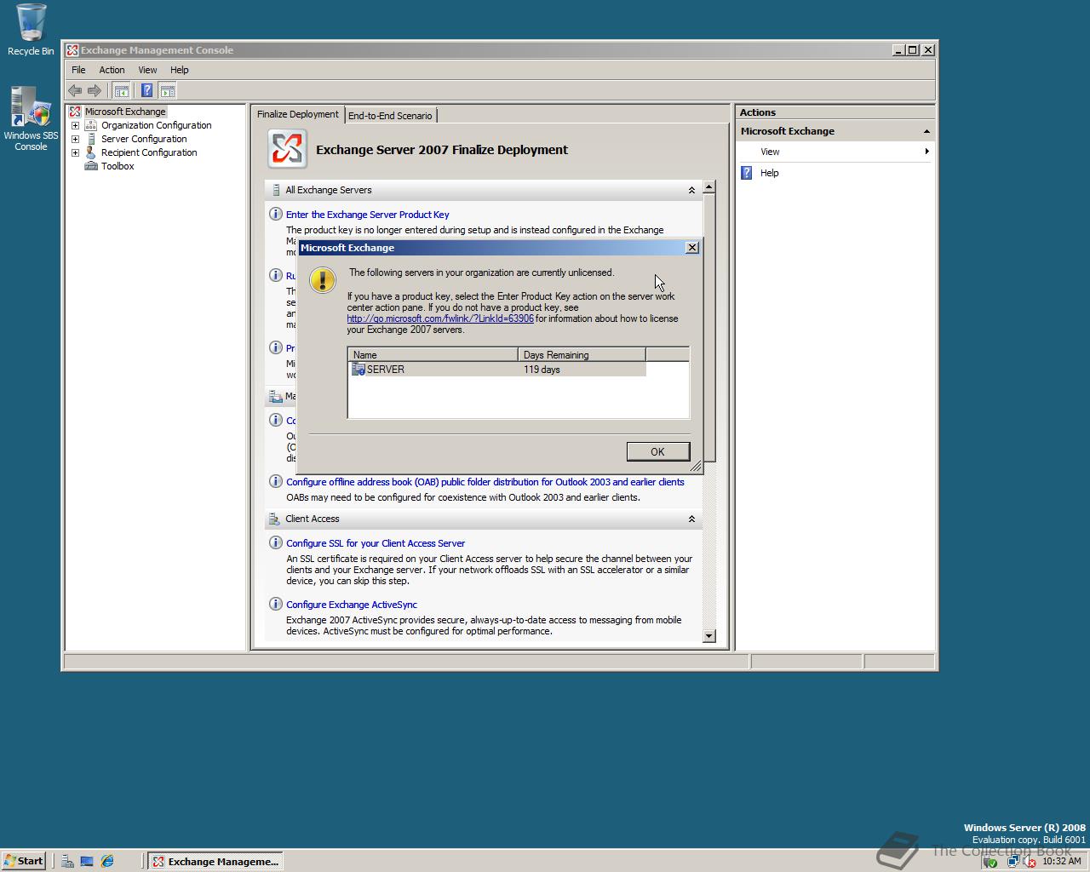Screen dimensions: 1090x872
Task: Switch to the Finalize Deployment tab
Action: pyautogui.click(x=298, y=114)
